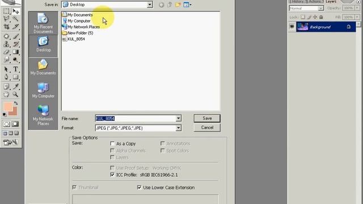
Task: Select the Lasso tool
Action: (x=6, y=19)
